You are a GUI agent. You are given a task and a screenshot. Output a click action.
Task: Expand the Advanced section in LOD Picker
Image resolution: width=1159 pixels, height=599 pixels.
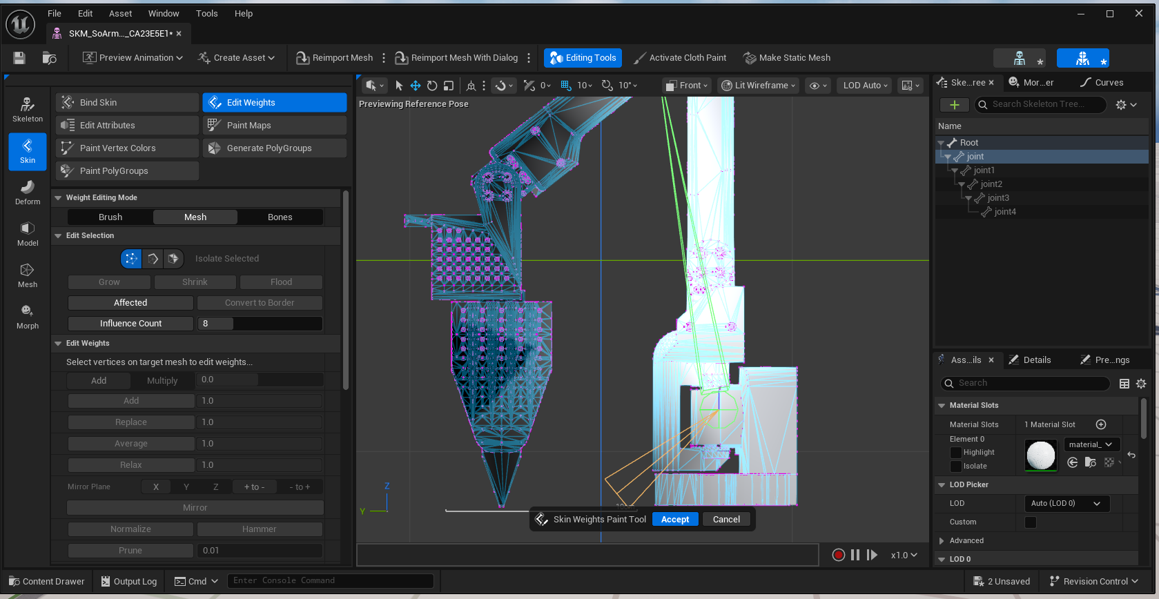pos(942,541)
